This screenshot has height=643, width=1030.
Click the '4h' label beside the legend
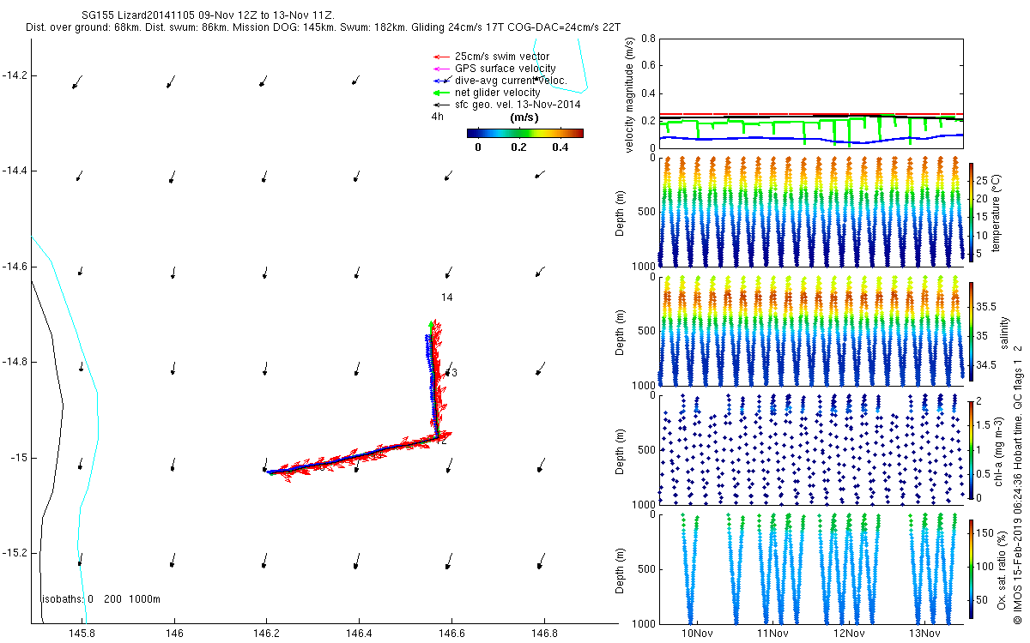(x=438, y=117)
